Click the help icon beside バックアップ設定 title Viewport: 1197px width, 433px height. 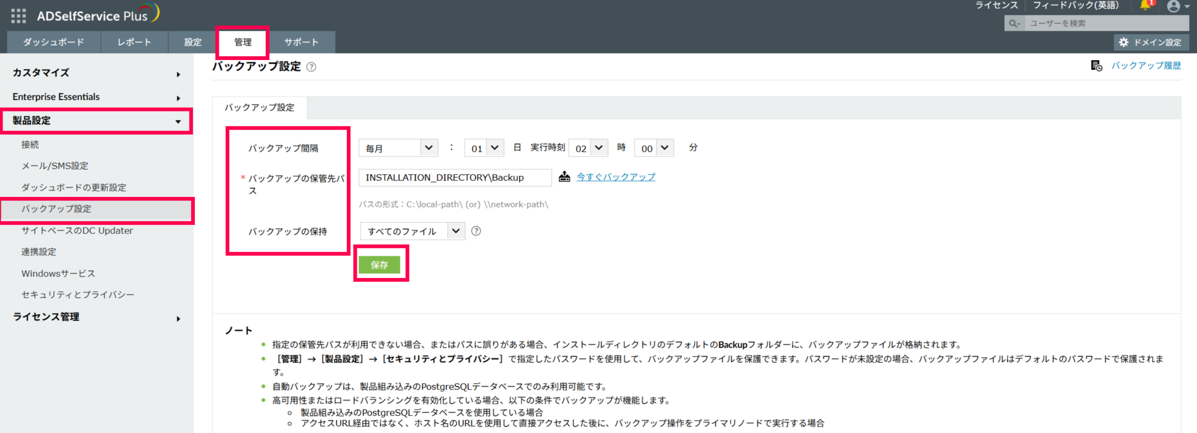311,67
